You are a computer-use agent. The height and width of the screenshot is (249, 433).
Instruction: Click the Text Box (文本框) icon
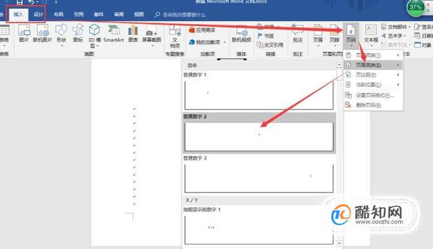(371, 34)
